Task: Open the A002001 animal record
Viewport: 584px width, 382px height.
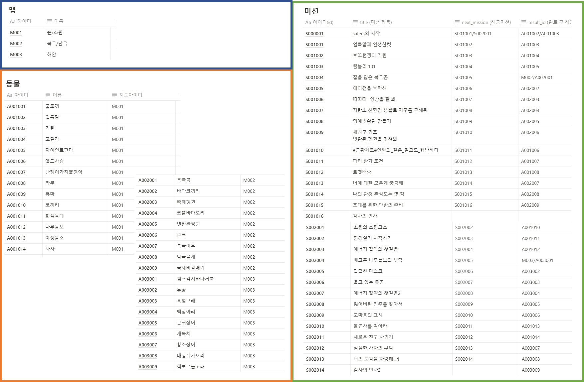Action: 148,180
